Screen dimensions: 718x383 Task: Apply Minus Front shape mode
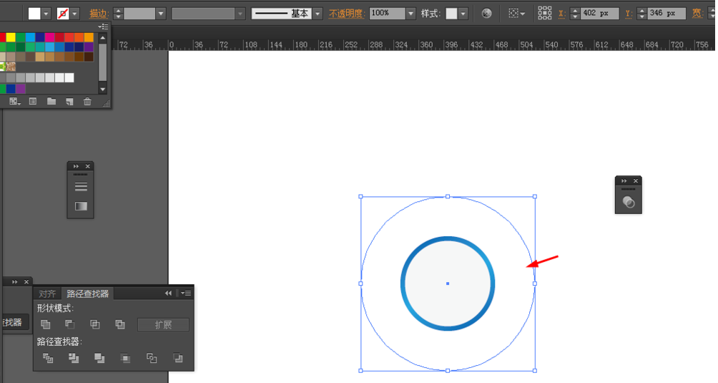coord(69,324)
